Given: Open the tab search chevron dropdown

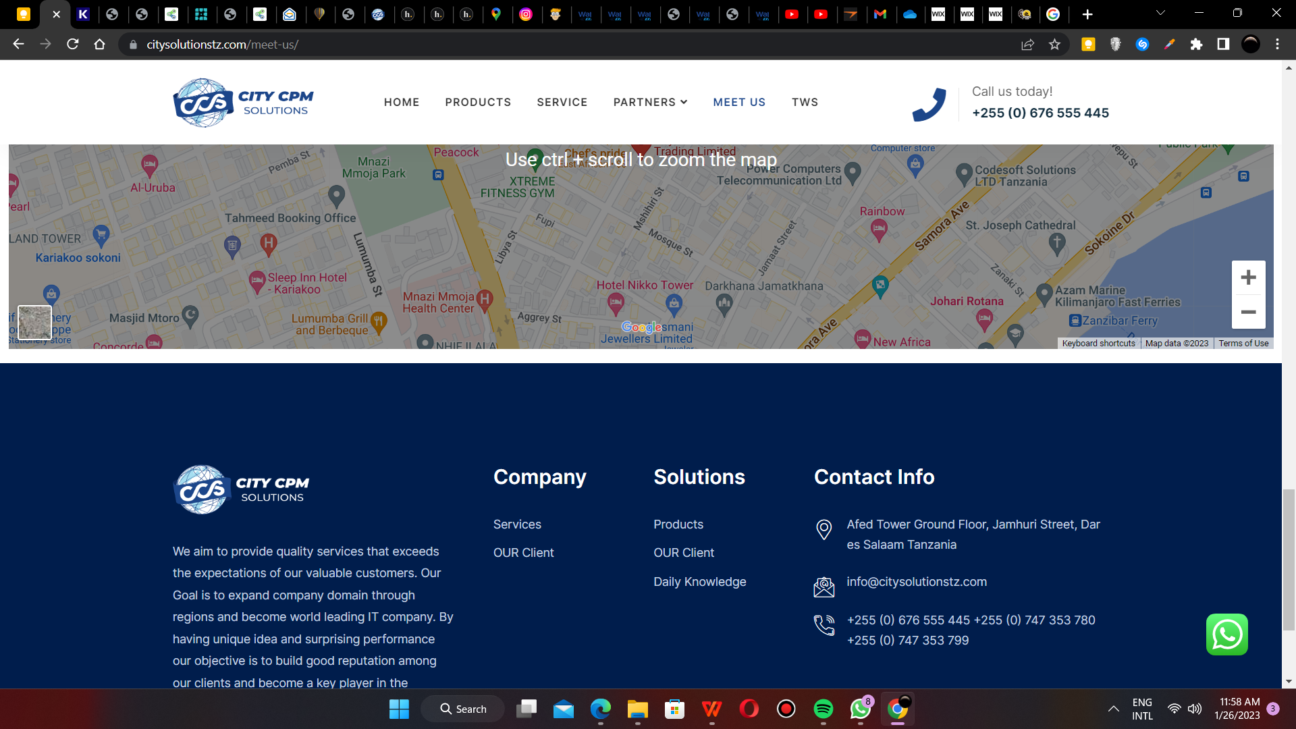Looking at the screenshot, I should (x=1160, y=13).
